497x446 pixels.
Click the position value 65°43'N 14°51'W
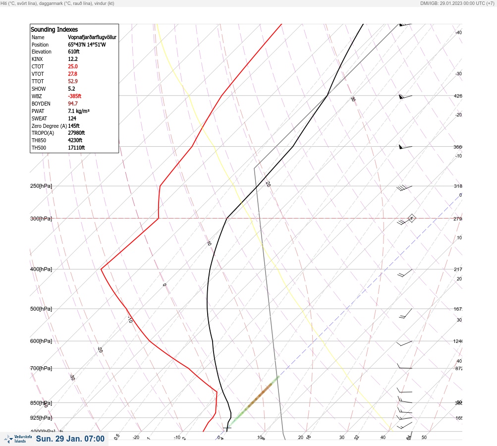pos(87,45)
